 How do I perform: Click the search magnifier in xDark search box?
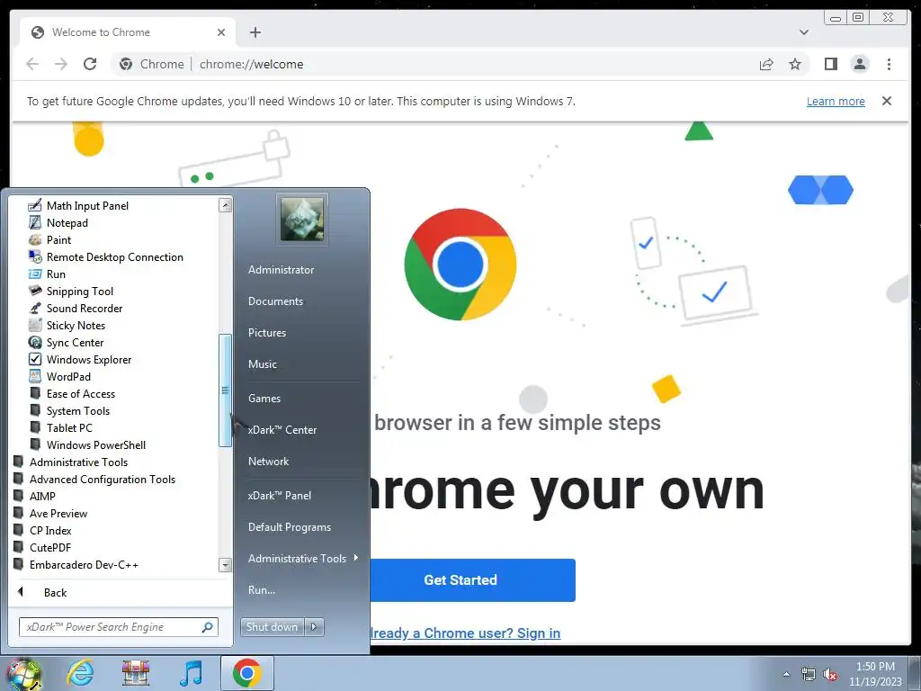click(207, 627)
